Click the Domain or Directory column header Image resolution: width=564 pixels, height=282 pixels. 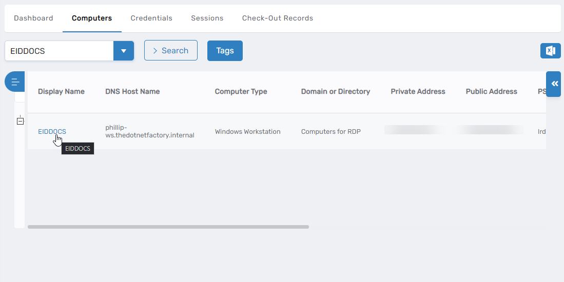click(336, 92)
